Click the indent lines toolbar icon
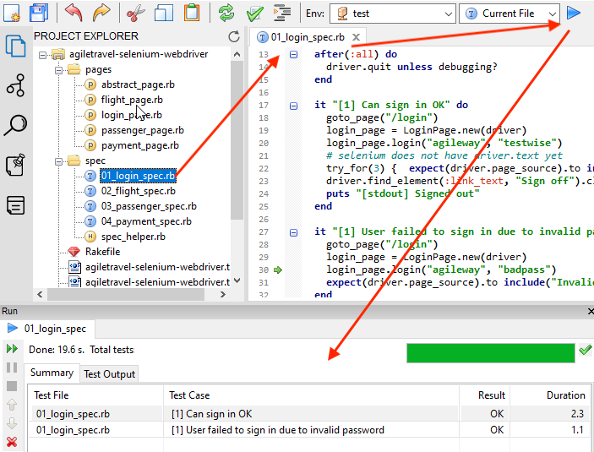594x452 pixels. coord(282,14)
